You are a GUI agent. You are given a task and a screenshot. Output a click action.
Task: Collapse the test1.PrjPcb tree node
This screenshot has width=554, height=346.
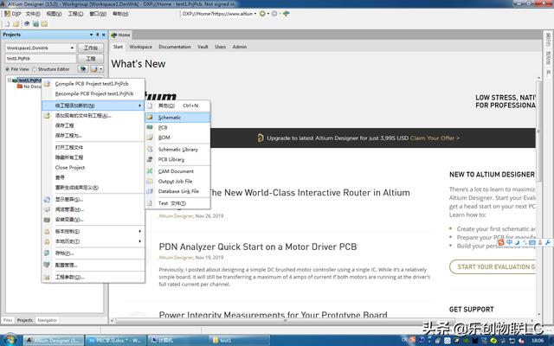[x=10, y=80]
